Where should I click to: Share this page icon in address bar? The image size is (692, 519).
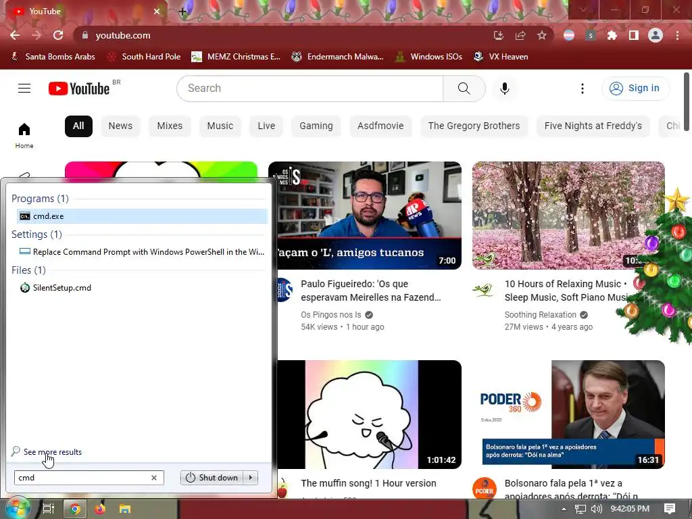pyautogui.click(x=520, y=35)
